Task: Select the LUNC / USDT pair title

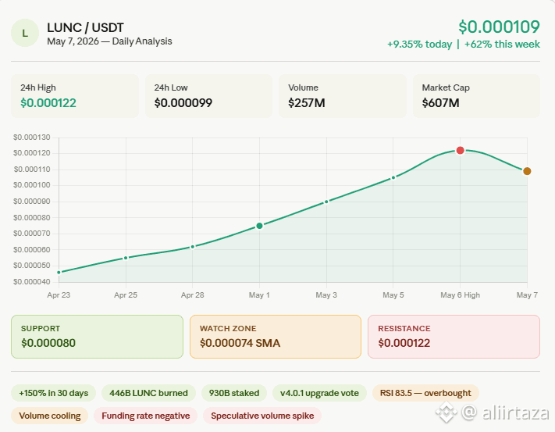Action: coord(85,27)
